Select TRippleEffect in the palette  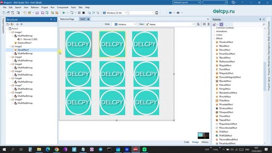[x=225, y=65]
